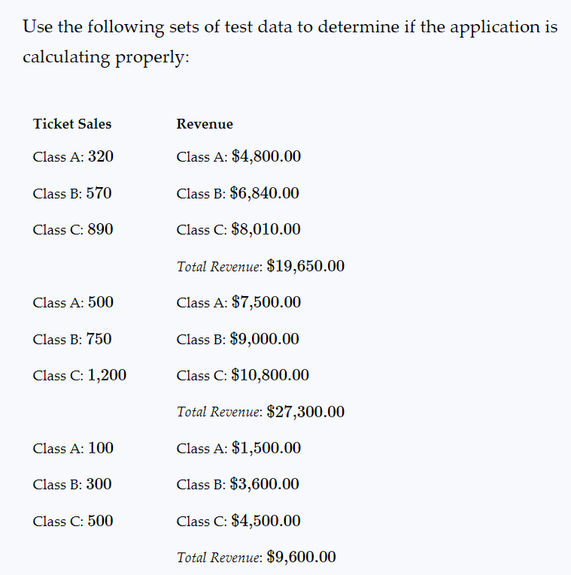
Task: Select the Class C: 1,200 ticket sales entry
Action: (79, 376)
